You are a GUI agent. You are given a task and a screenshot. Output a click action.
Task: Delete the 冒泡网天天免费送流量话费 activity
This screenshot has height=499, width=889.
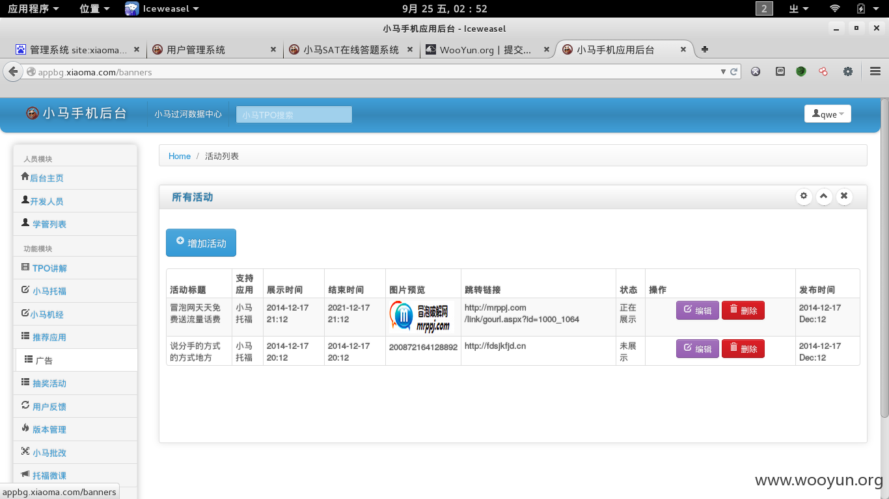click(x=743, y=311)
